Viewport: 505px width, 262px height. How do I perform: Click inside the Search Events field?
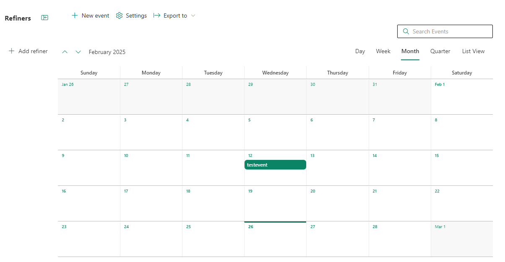click(445, 31)
